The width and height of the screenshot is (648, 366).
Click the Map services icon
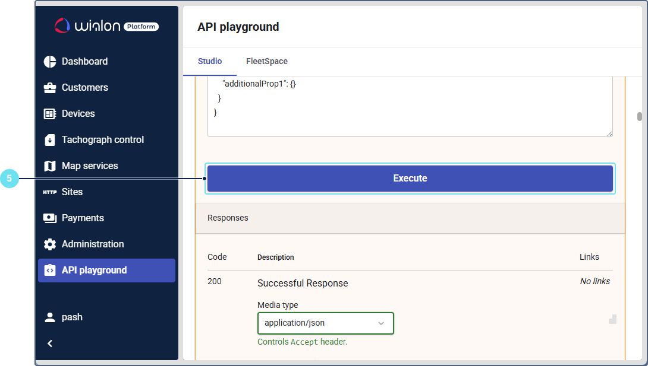coord(50,166)
